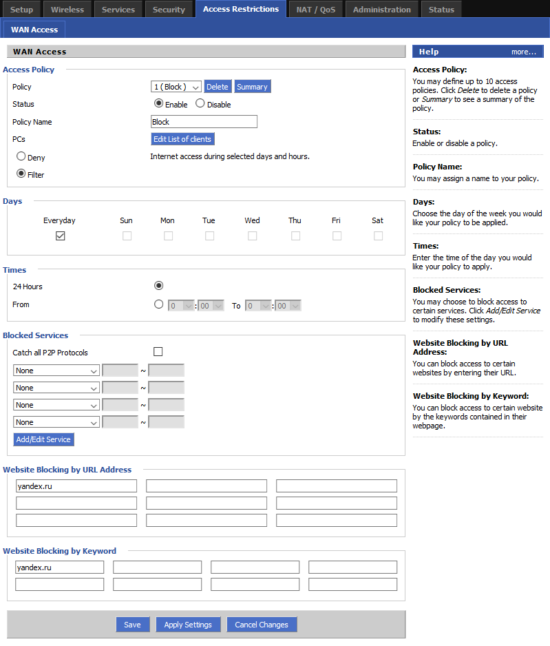Set policy Status to Enable

158,103
